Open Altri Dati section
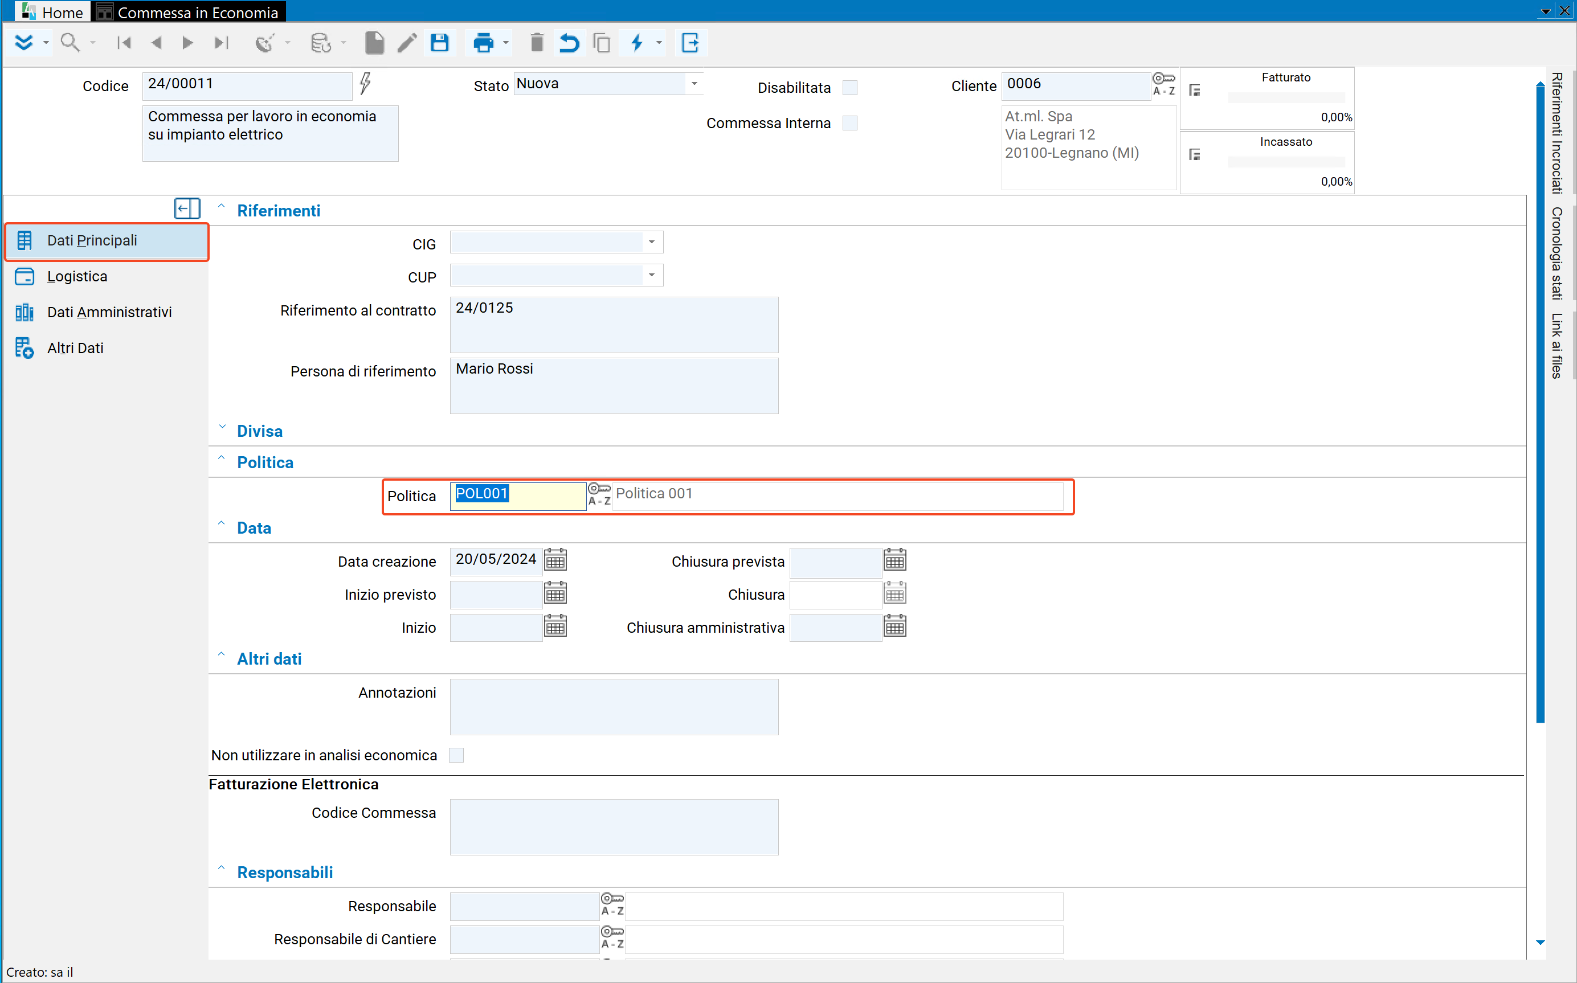 (107, 349)
